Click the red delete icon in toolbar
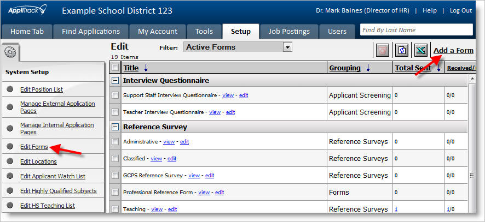 coord(382,50)
